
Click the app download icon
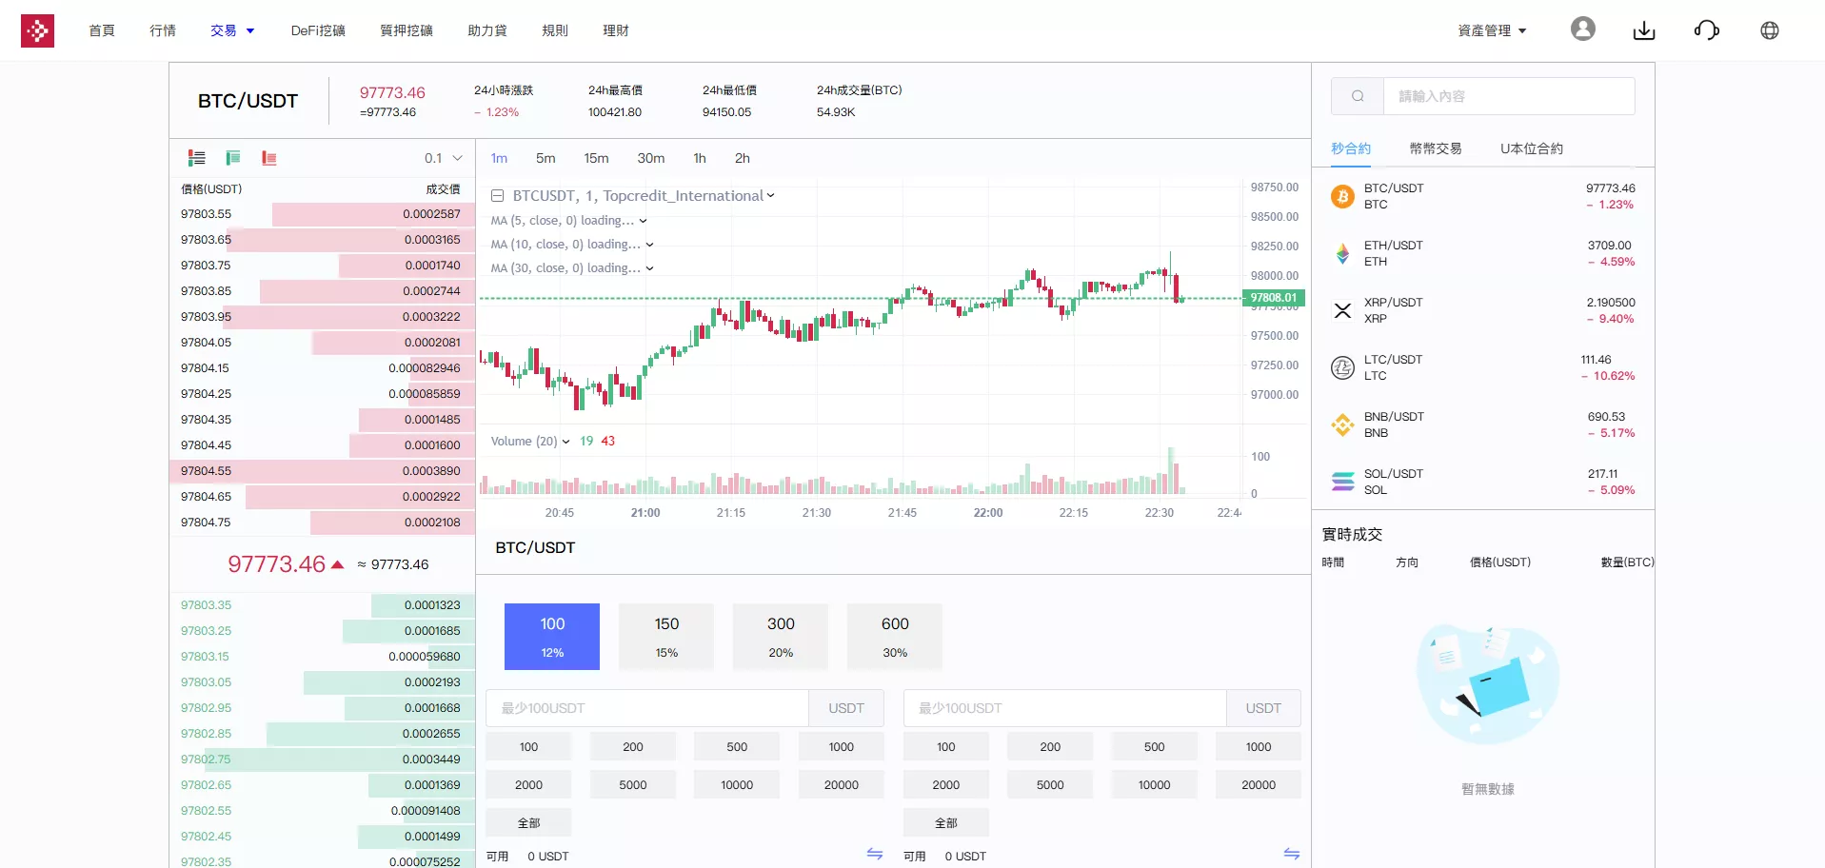click(x=1644, y=30)
